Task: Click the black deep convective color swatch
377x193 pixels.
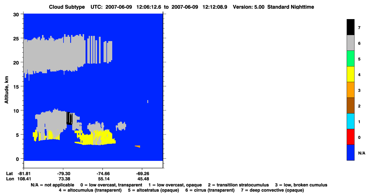Action: [x=350, y=27]
